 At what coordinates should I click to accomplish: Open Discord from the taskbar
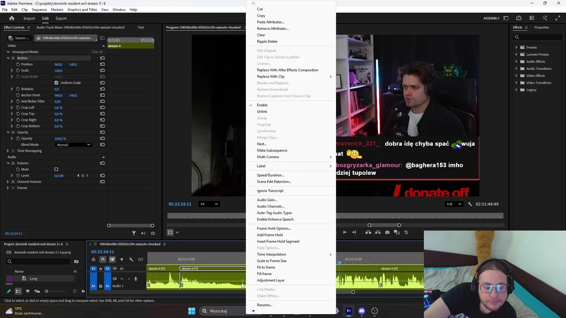click(x=362, y=311)
